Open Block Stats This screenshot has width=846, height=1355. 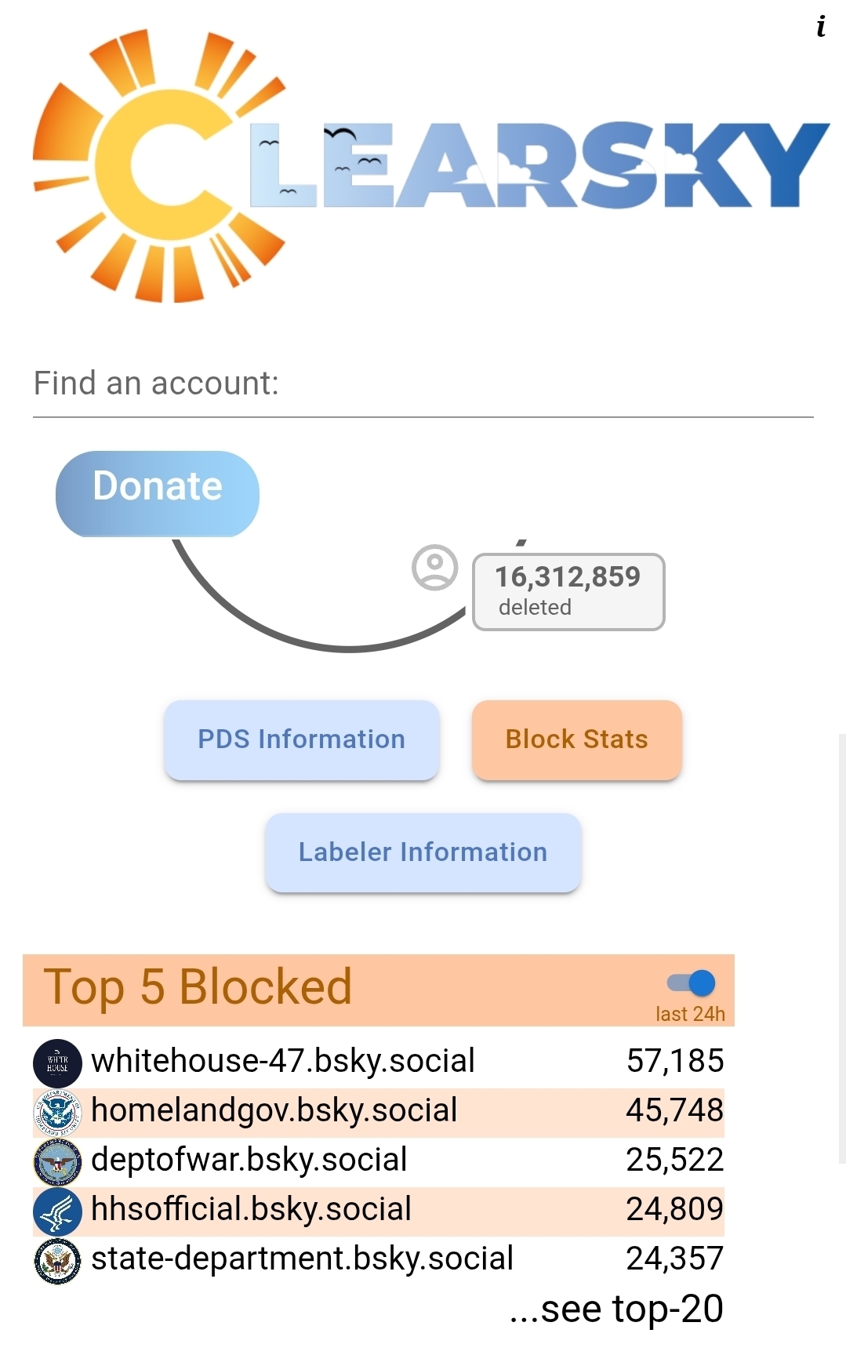tap(576, 739)
